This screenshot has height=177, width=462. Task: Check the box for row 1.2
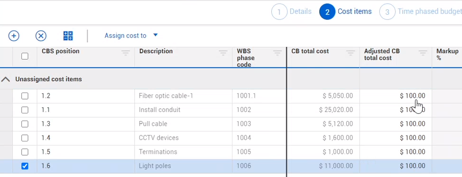(x=25, y=96)
